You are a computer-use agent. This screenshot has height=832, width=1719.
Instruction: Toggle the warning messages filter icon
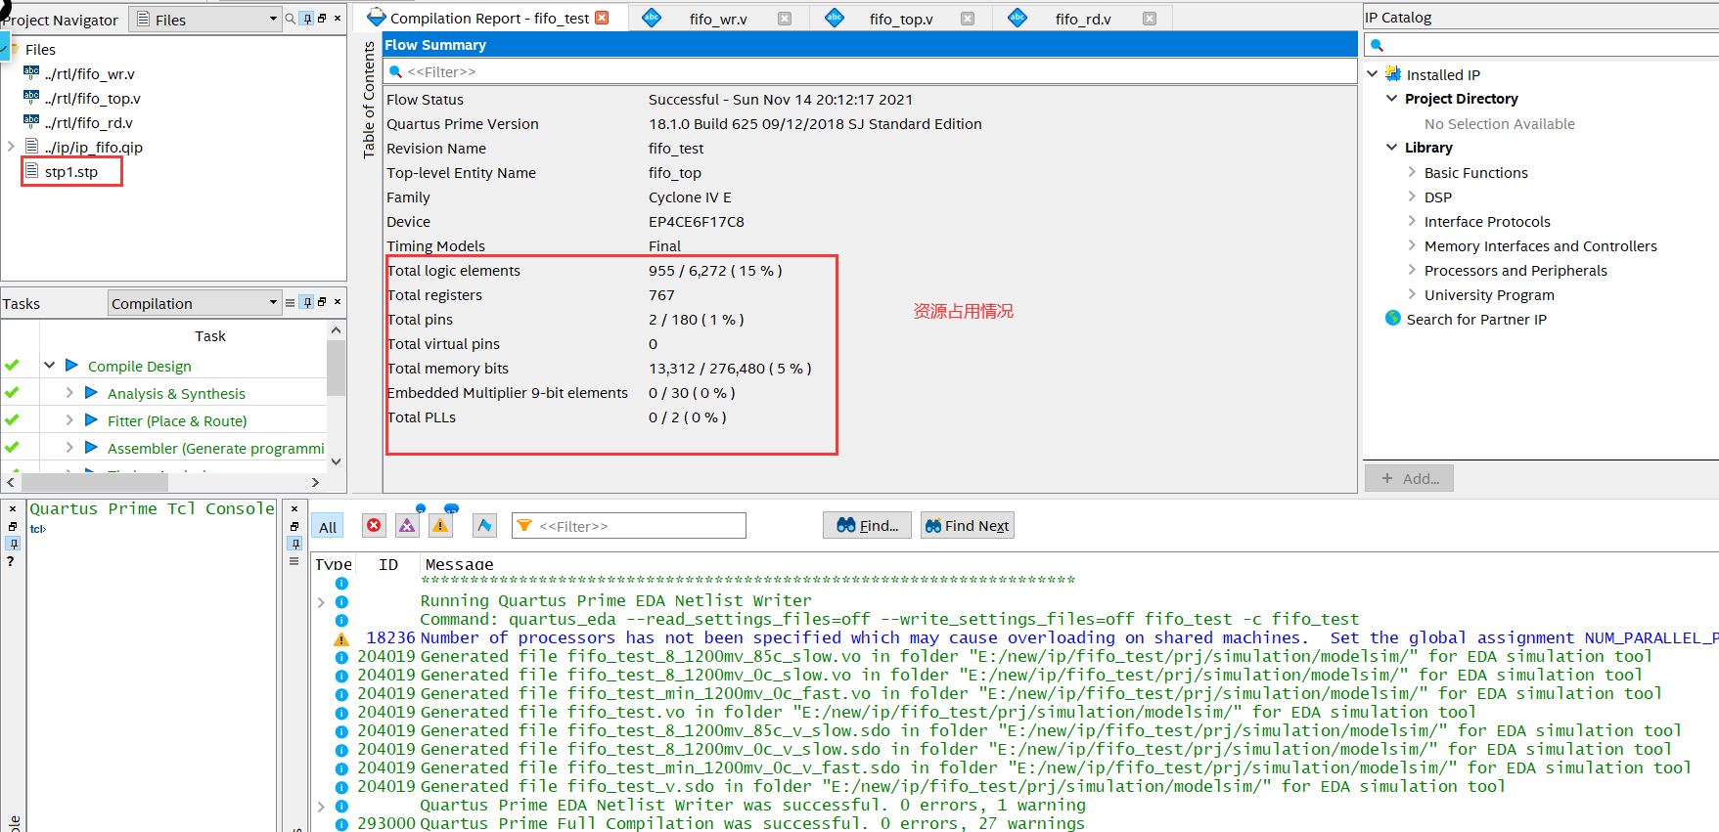tap(440, 525)
